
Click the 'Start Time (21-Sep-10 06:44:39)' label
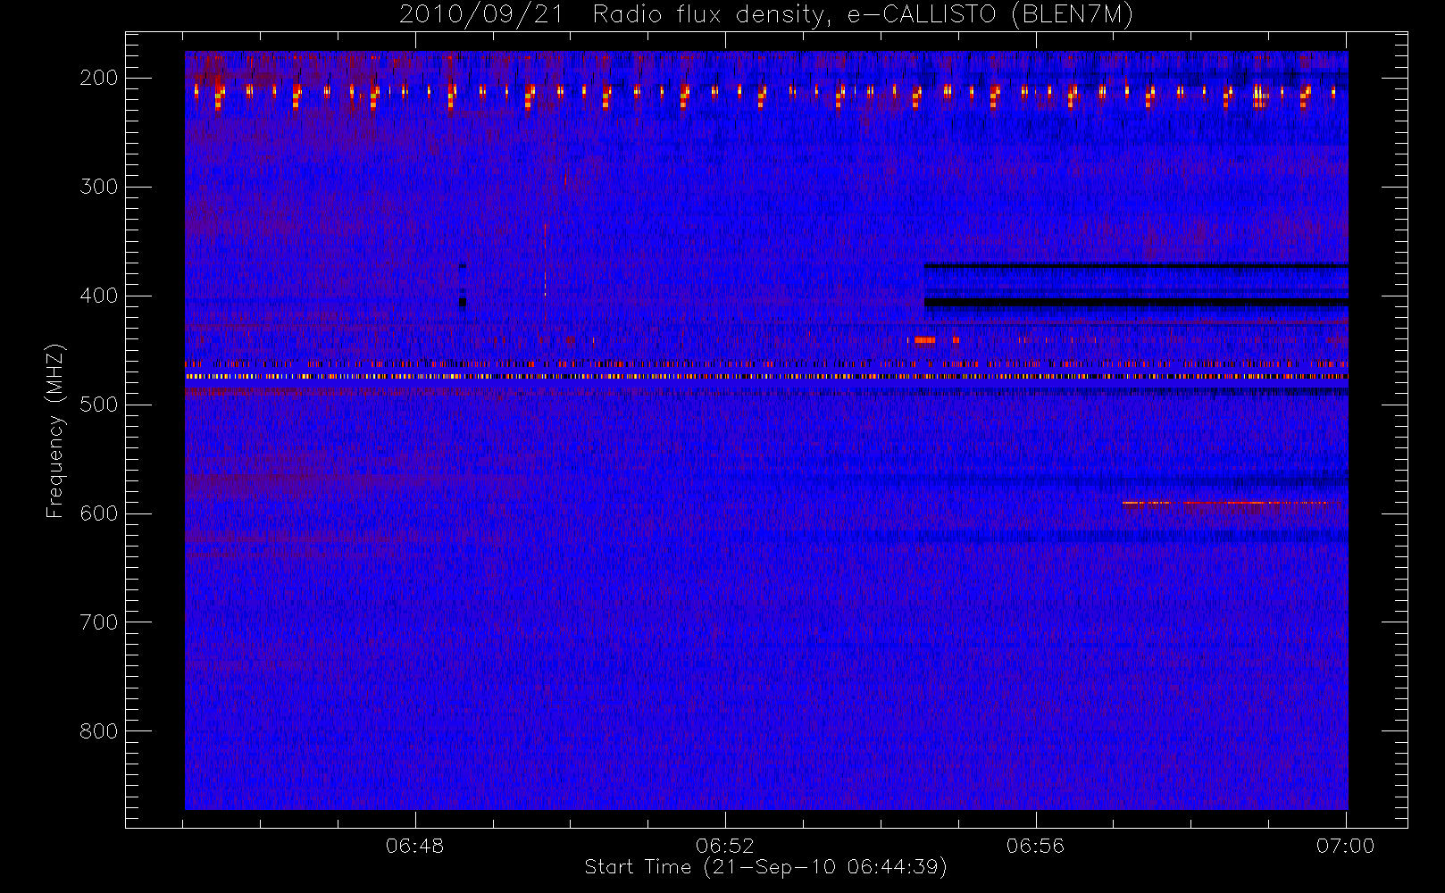click(765, 867)
